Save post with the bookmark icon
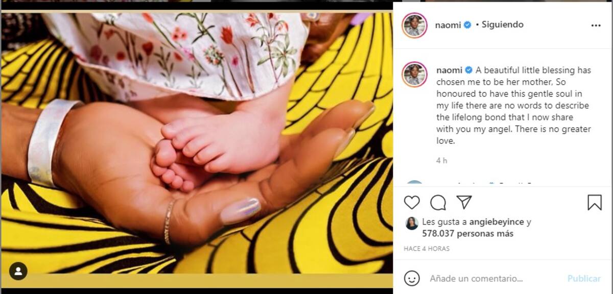This screenshot has width=613, height=294. point(595,203)
